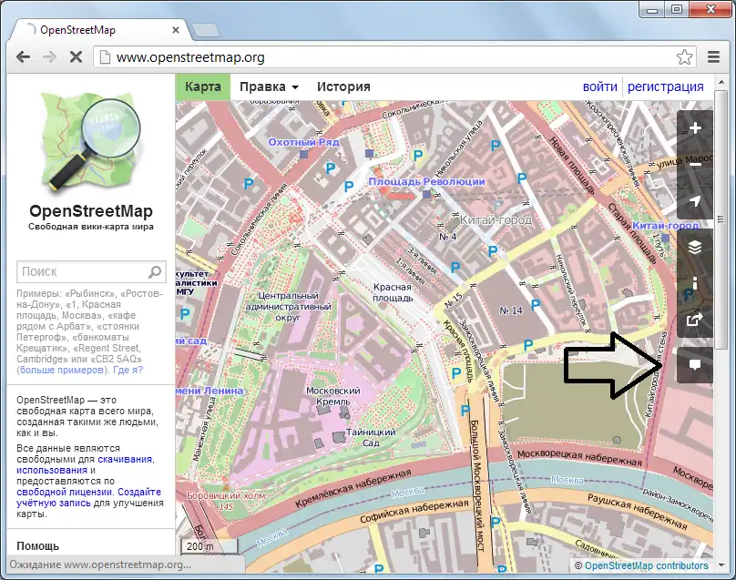Click the share map icon
This screenshot has height=580, width=736.
click(x=695, y=320)
